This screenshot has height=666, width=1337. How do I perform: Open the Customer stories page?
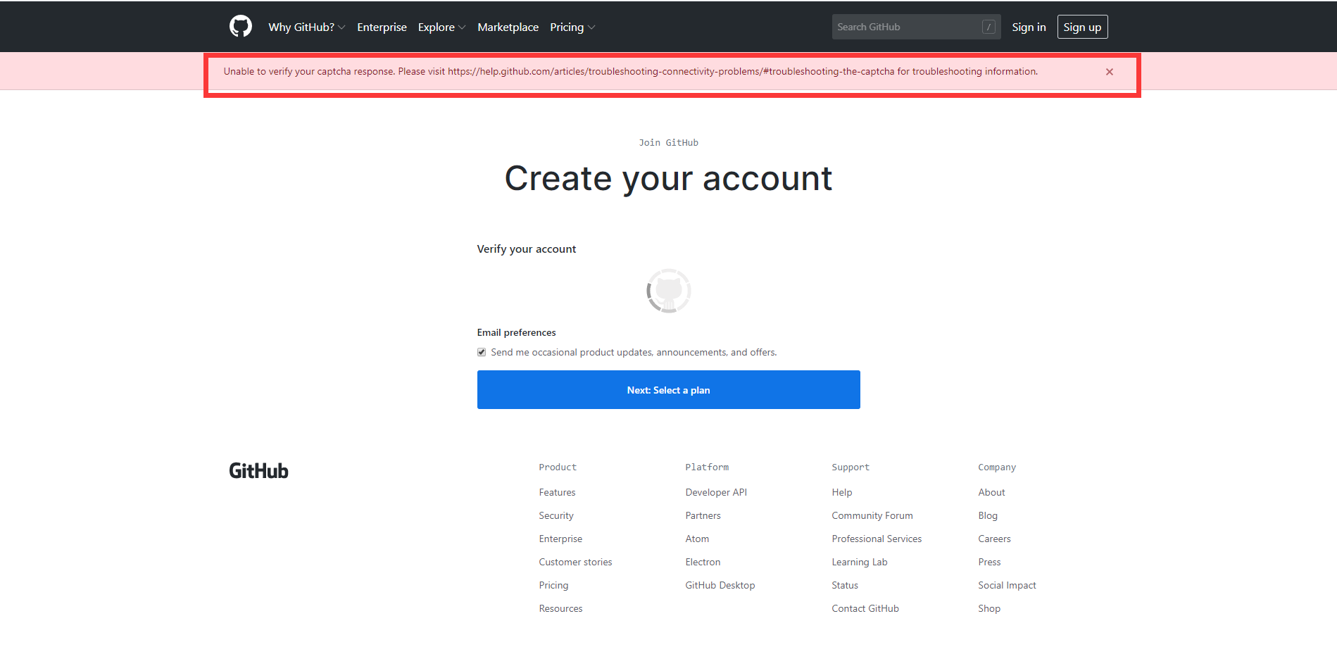pyautogui.click(x=575, y=562)
